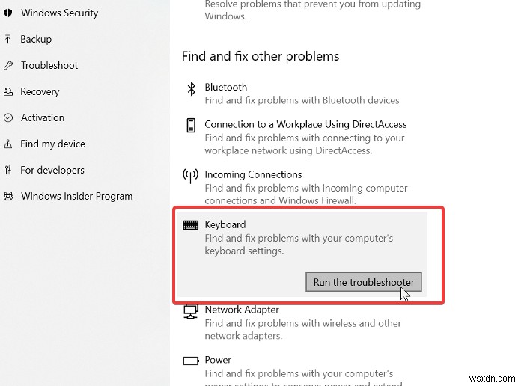
Task: Click the Bluetooth icon
Action: tap(190, 88)
